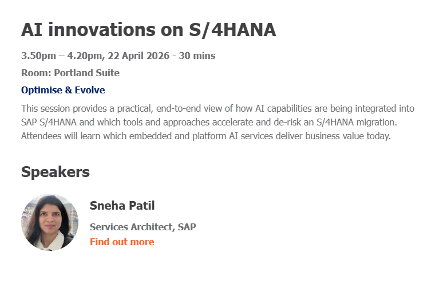Click the description line starting 'Attendees will learn'

(x=205, y=136)
